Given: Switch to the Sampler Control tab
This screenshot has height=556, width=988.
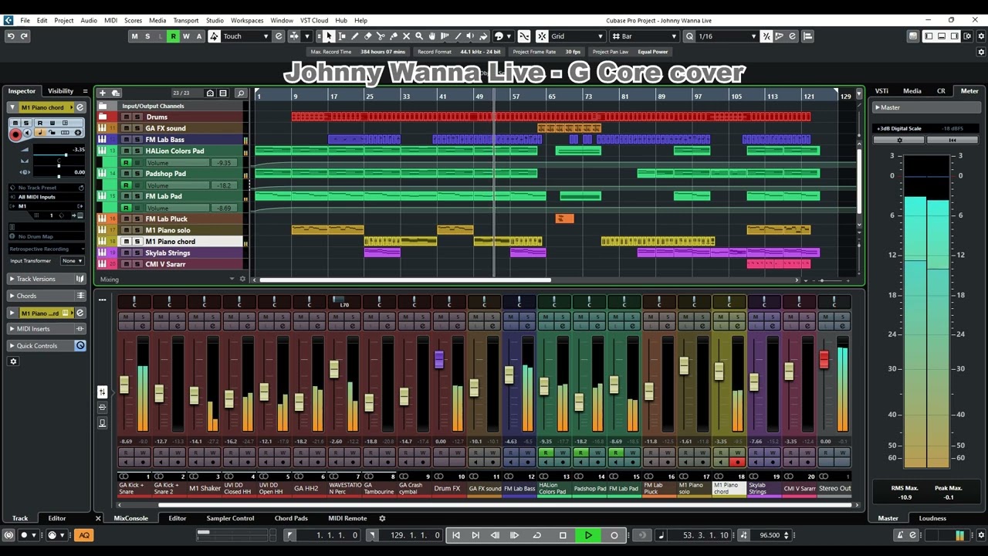Looking at the screenshot, I should [x=230, y=518].
